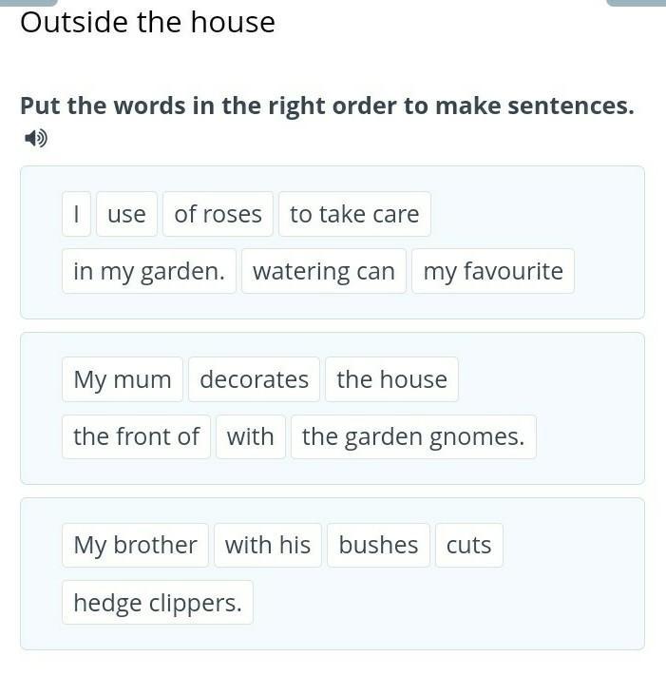Select the "My mum" tile
The image size is (666, 676).
pos(123,379)
